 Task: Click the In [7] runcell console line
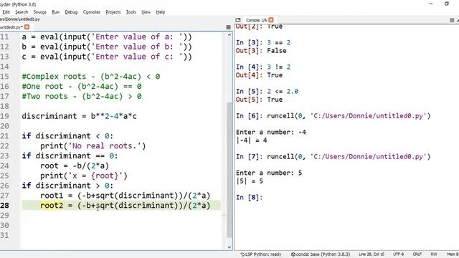pyautogui.click(x=333, y=157)
